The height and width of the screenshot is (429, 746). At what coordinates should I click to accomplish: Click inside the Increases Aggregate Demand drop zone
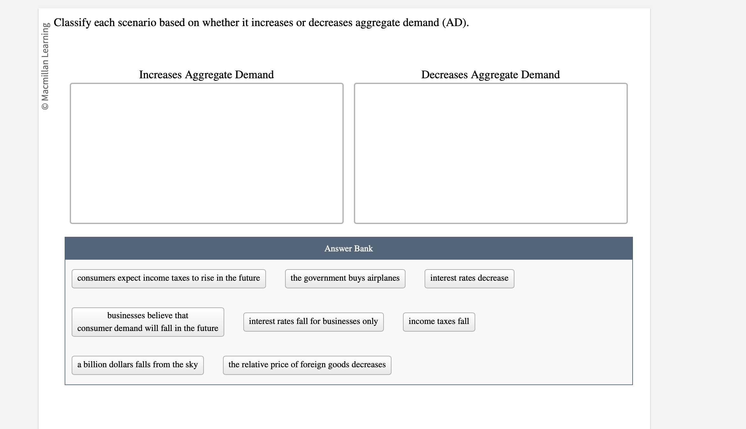coord(206,153)
